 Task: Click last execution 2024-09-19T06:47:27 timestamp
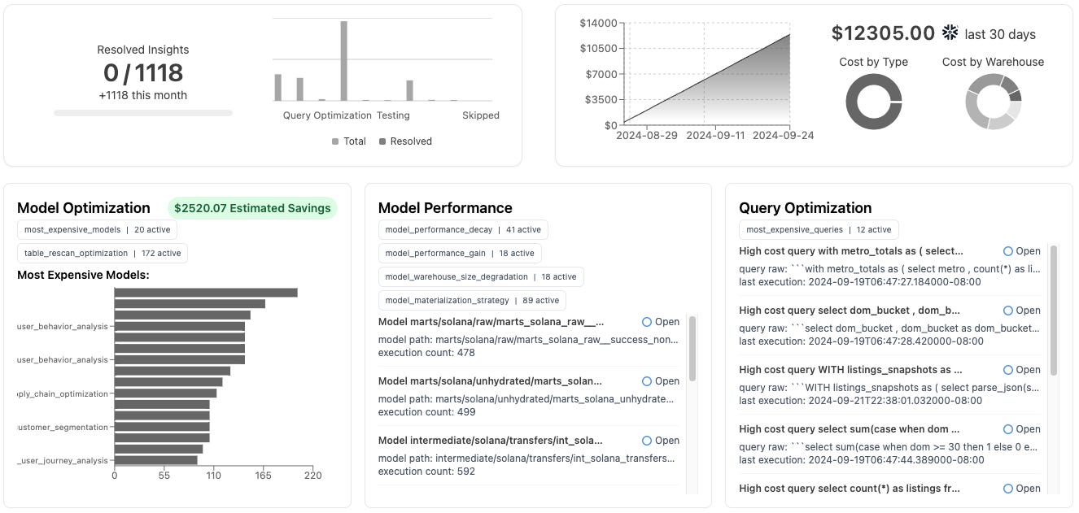(860, 282)
